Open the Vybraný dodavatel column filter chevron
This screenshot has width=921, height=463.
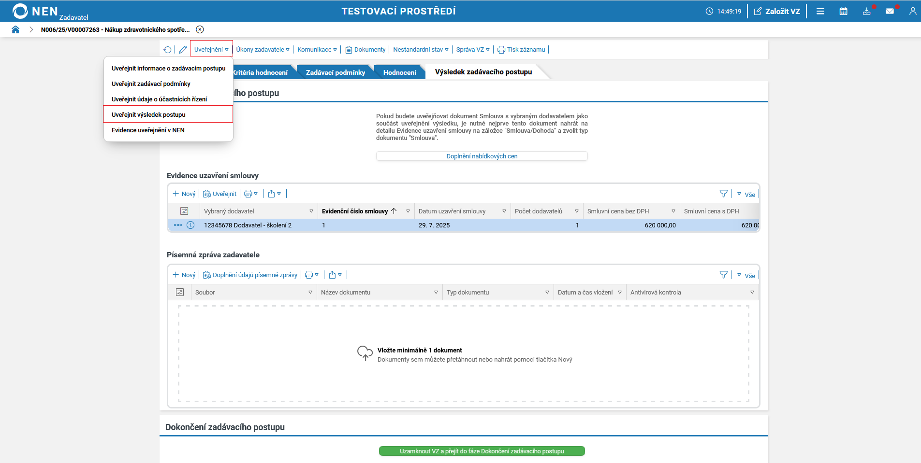point(311,211)
